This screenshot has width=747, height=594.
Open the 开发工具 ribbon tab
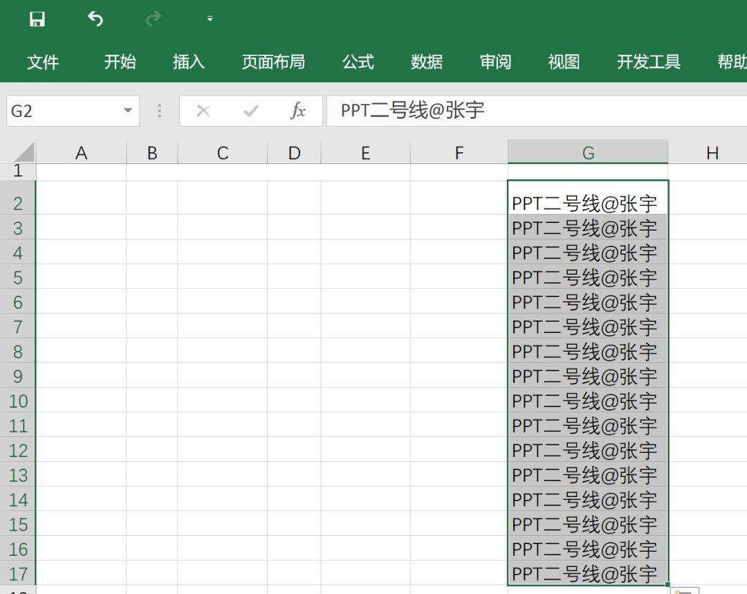pos(648,62)
